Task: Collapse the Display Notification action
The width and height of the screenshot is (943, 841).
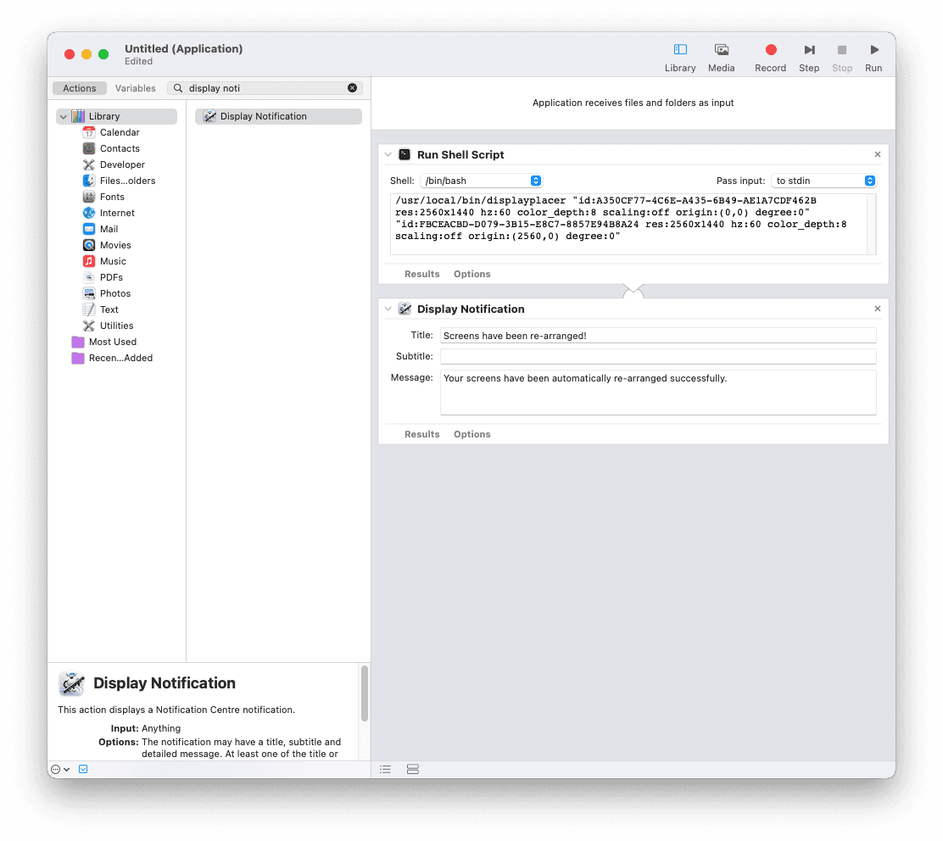Action: [388, 309]
